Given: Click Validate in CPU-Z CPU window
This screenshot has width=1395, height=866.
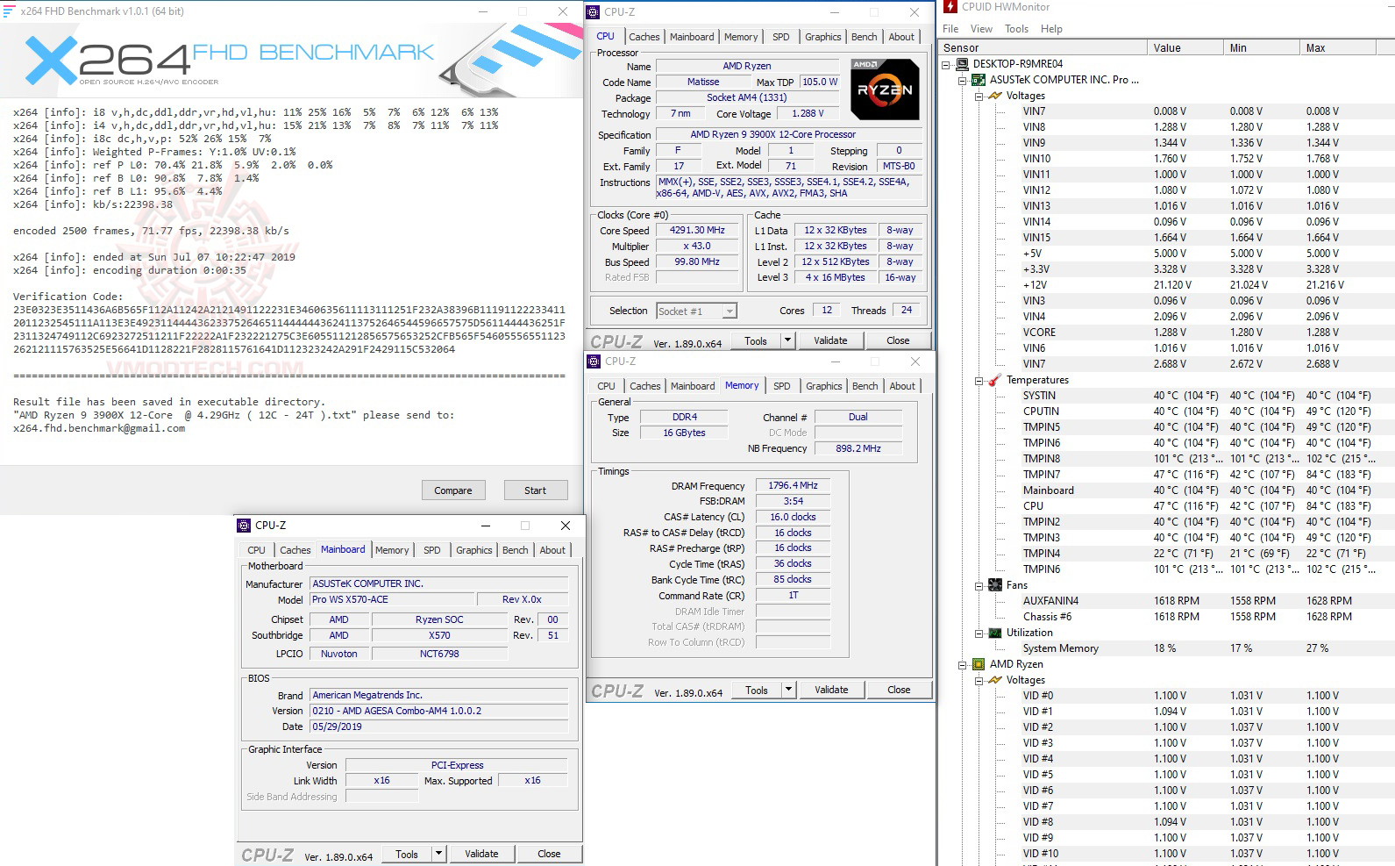Looking at the screenshot, I should point(830,340).
